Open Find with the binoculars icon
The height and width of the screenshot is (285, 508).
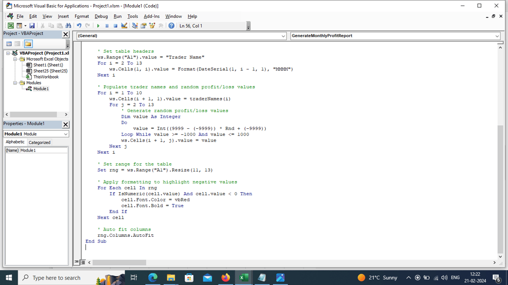click(69, 25)
